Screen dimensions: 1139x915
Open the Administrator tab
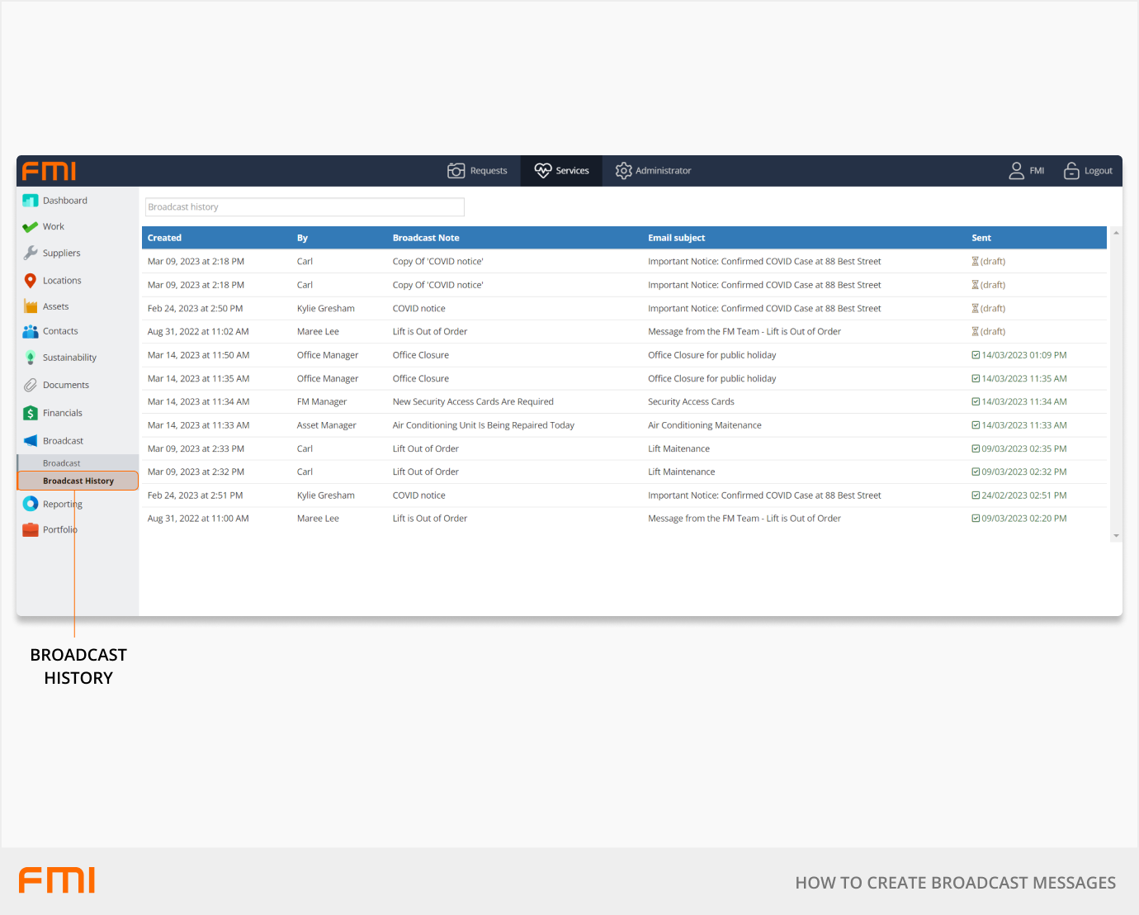(653, 171)
